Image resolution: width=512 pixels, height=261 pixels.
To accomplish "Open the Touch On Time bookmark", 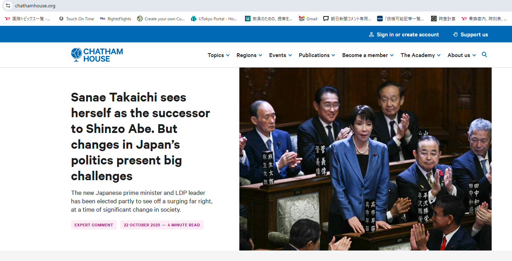I will point(76,19).
